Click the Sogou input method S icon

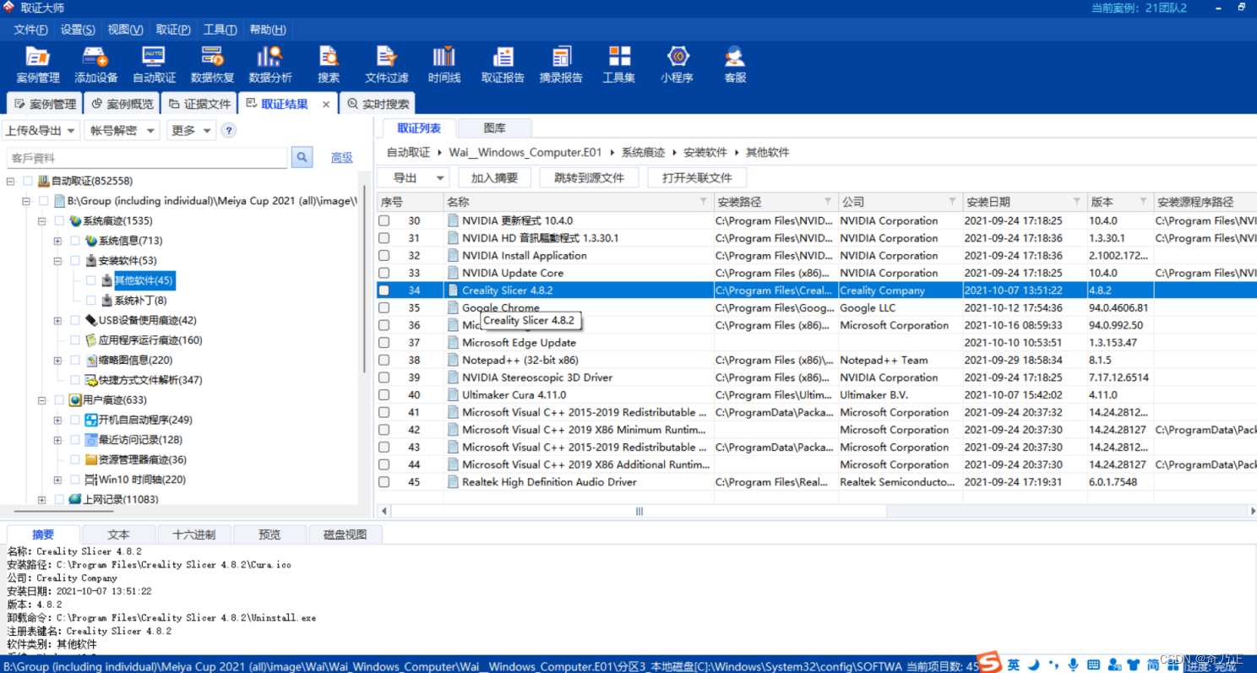990,663
